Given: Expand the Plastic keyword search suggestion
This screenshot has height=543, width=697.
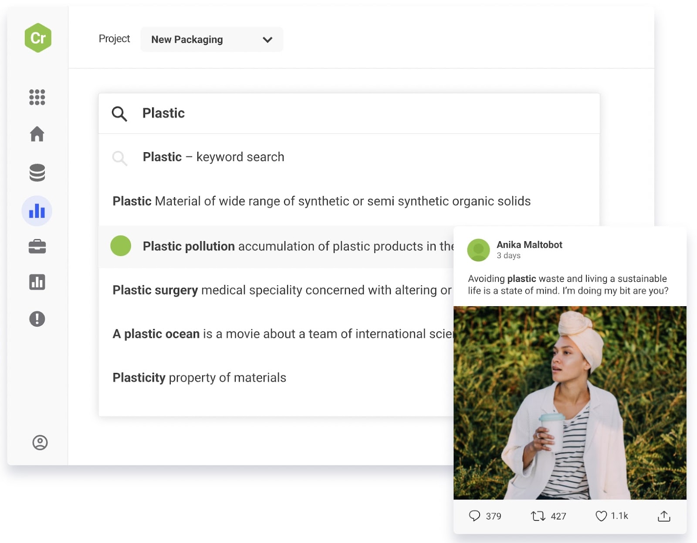Looking at the screenshot, I should 213,157.
